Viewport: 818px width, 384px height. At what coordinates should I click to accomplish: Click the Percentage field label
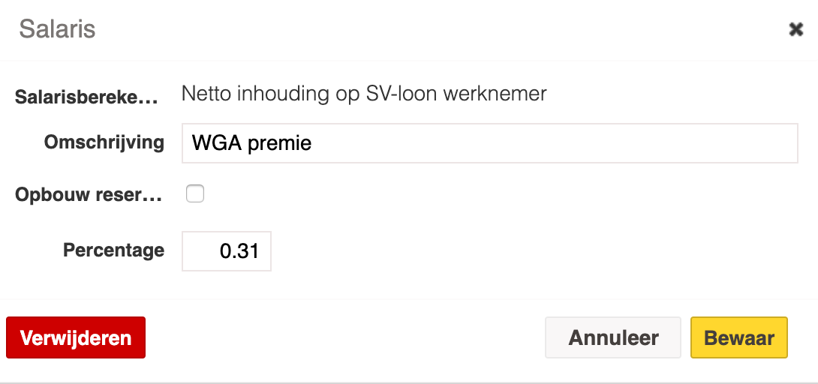click(113, 250)
